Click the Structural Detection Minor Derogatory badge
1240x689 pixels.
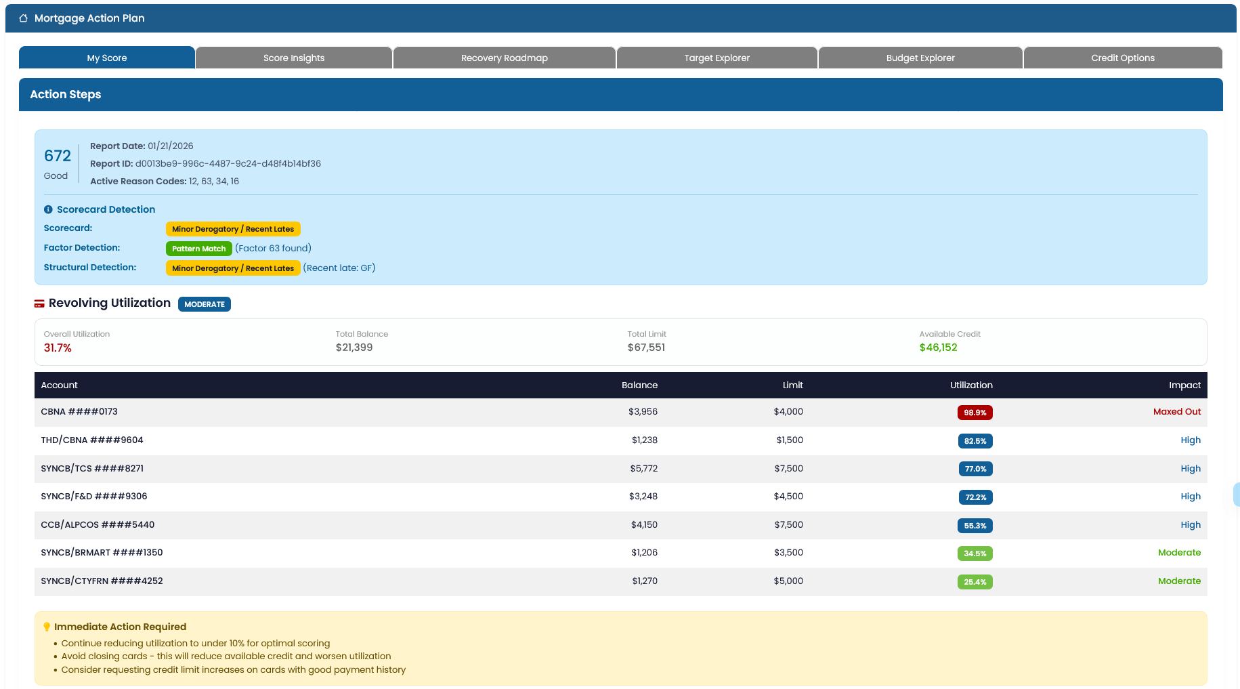tap(232, 268)
